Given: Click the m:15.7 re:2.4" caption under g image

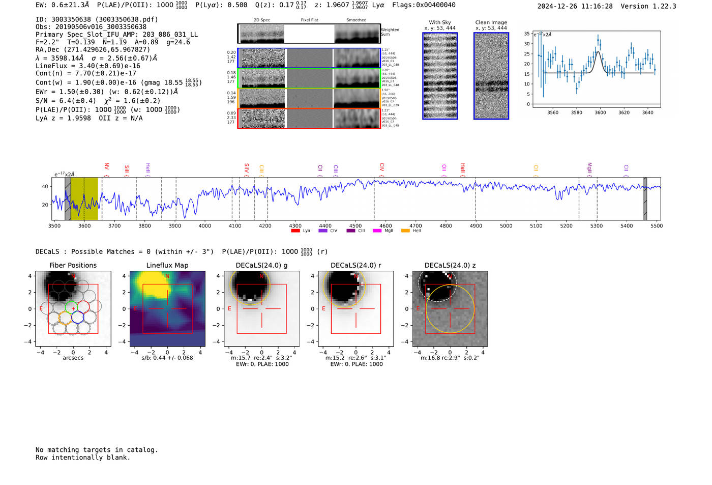Looking at the screenshot, I should (262, 358).
